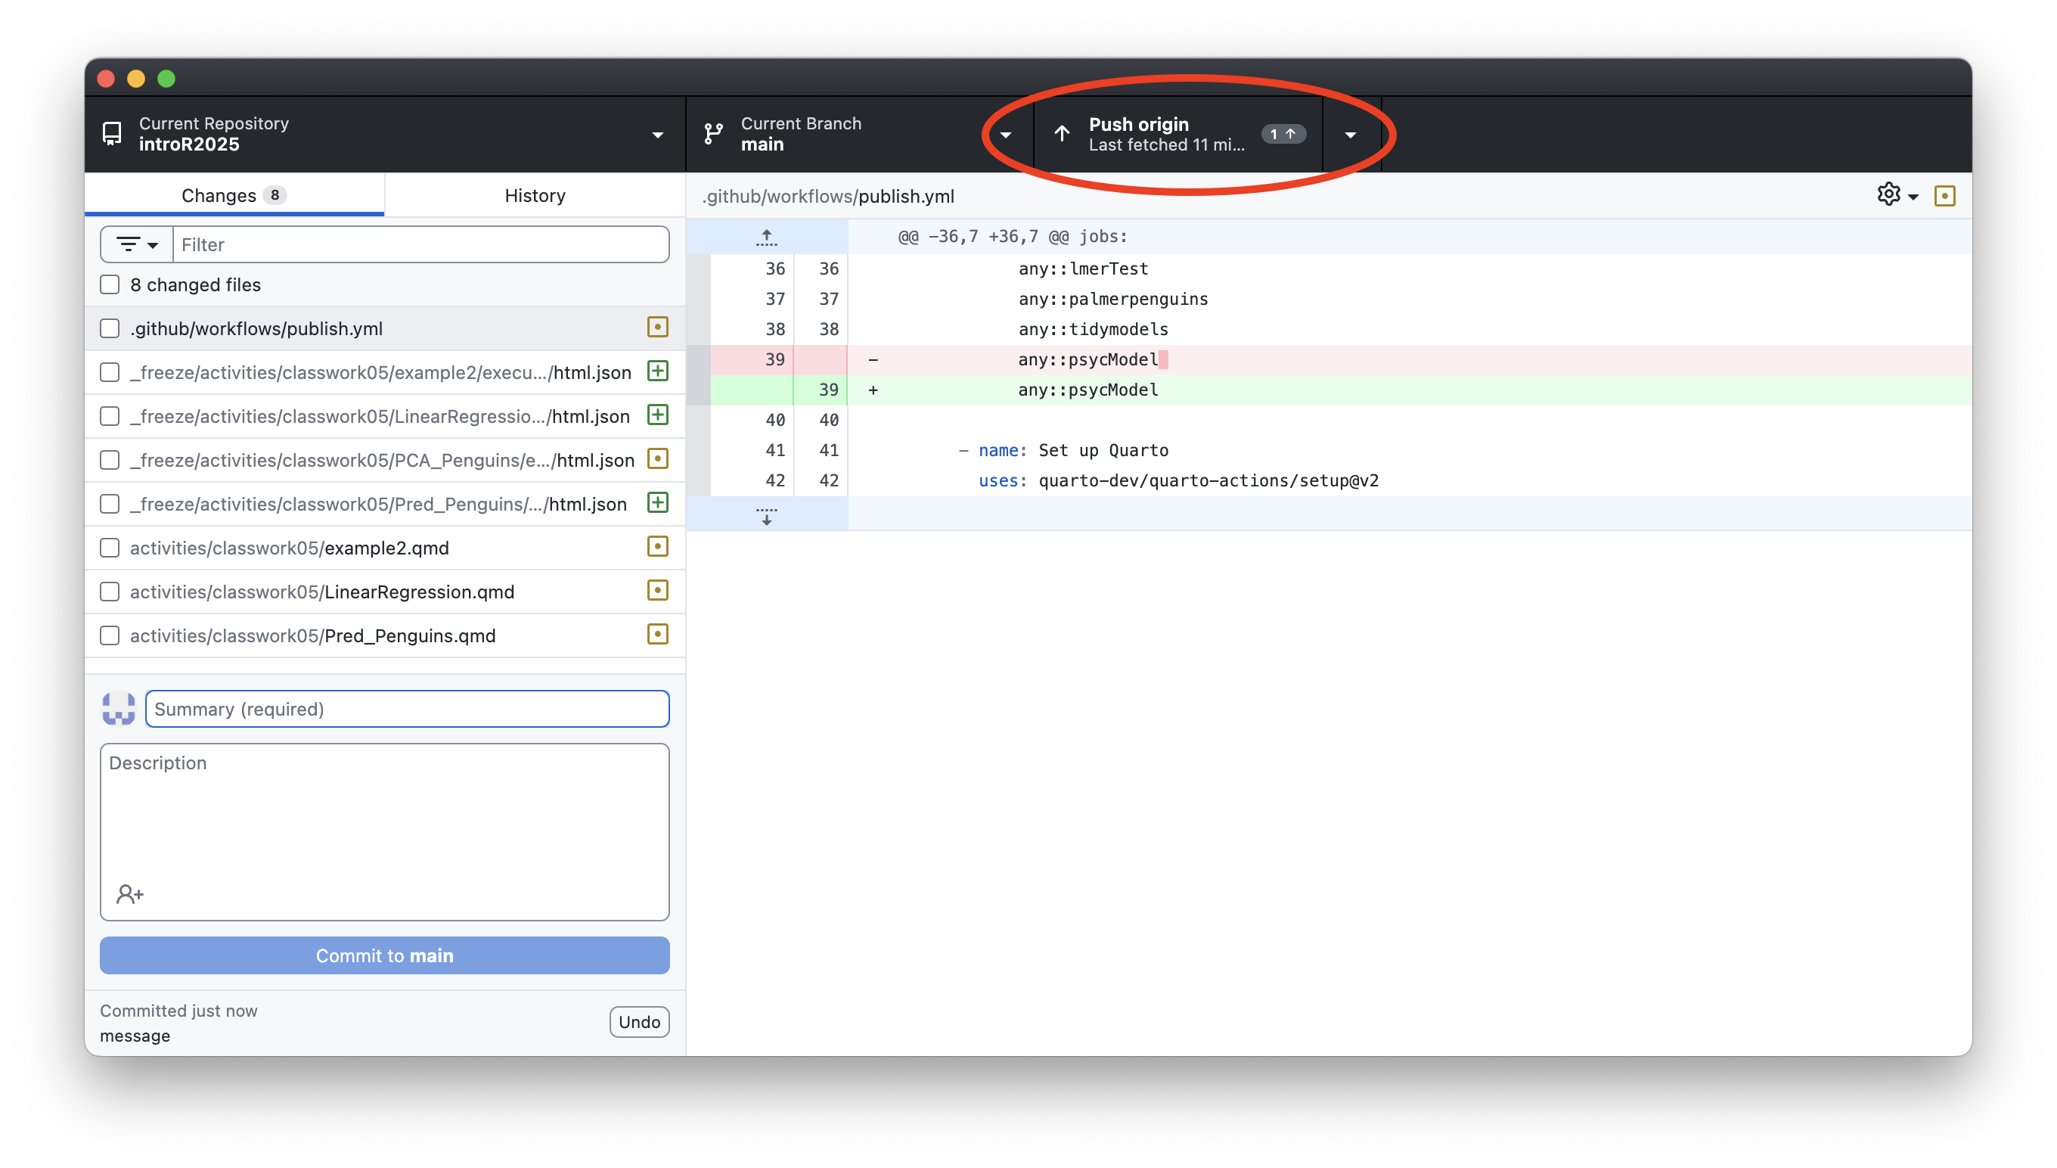Check activities/classwork05/example2.qmd checkbox
This screenshot has width=2057, height=1168.
click(110, 548)
